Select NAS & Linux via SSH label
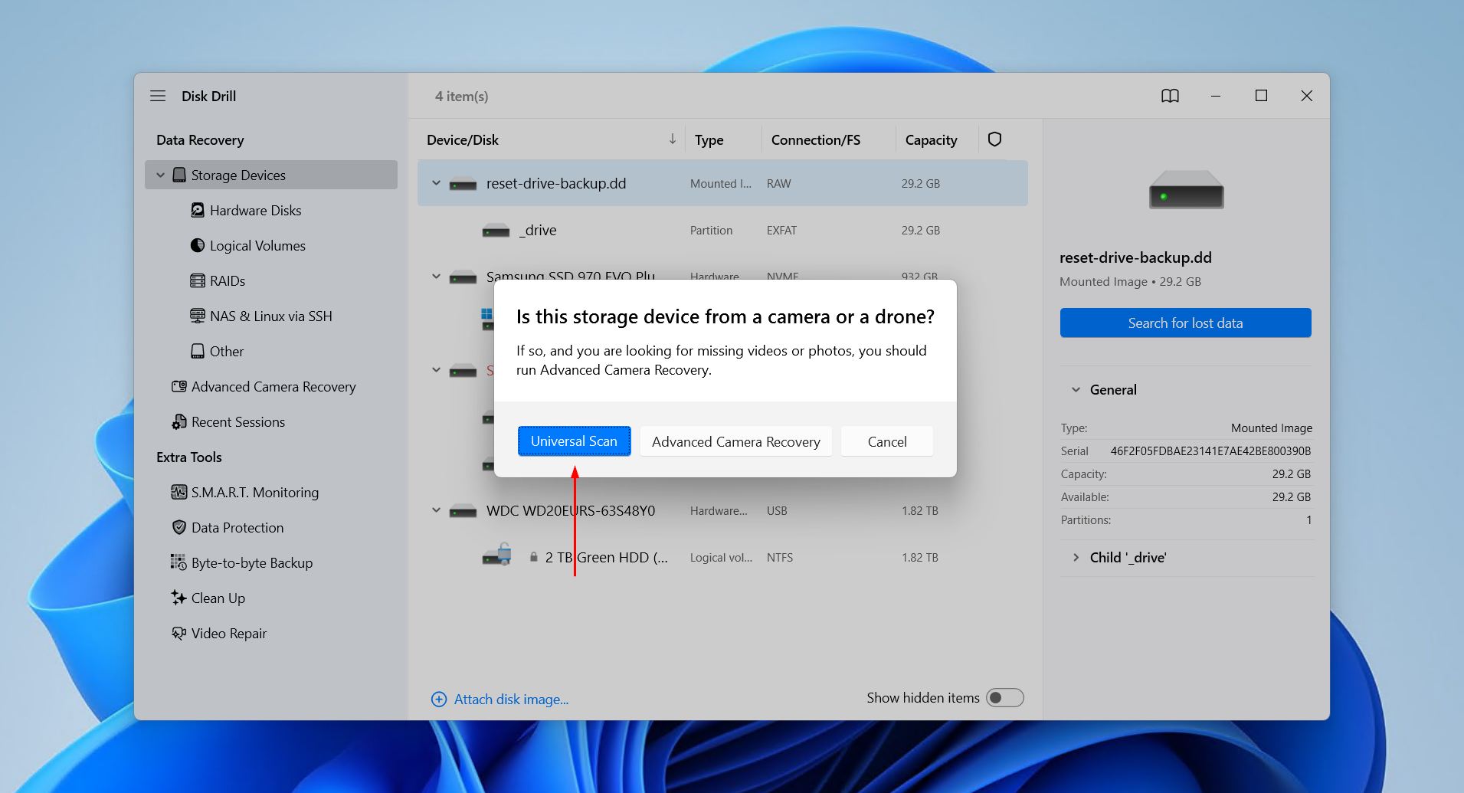This screenshot has width=1464, height=793. pyautogui.click(x=271, y=316)
